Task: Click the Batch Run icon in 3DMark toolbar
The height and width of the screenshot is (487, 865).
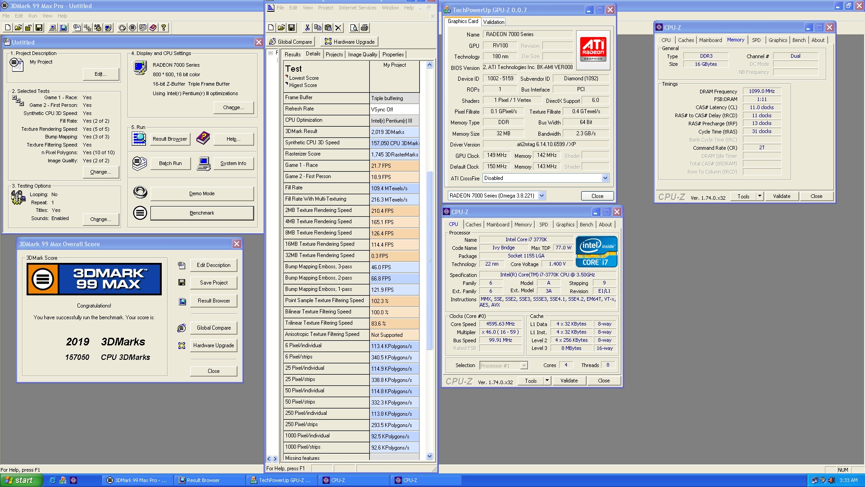Action: coord(143,28)
